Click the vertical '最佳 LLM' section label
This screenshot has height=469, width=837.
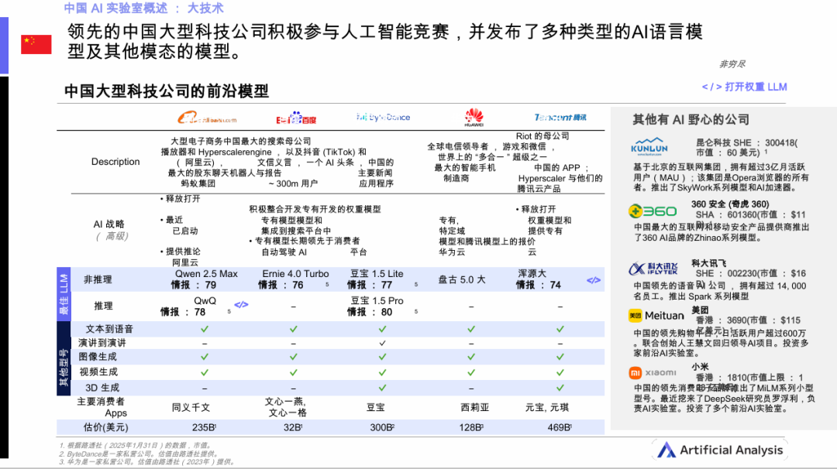[64, 294]
